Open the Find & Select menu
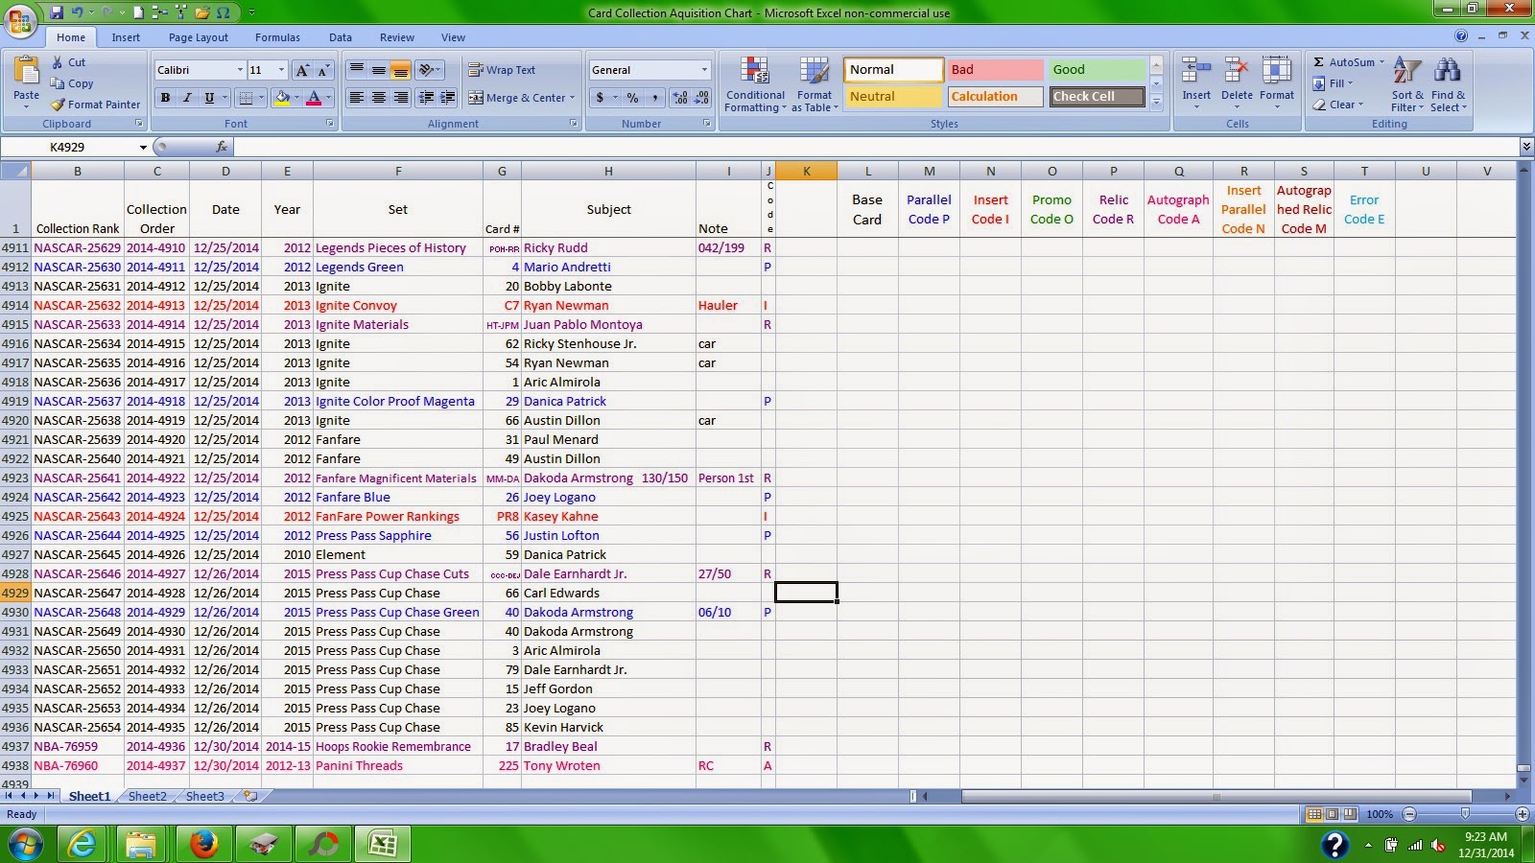This screenshot has height=863, width=1535. tap(1448, 84)
